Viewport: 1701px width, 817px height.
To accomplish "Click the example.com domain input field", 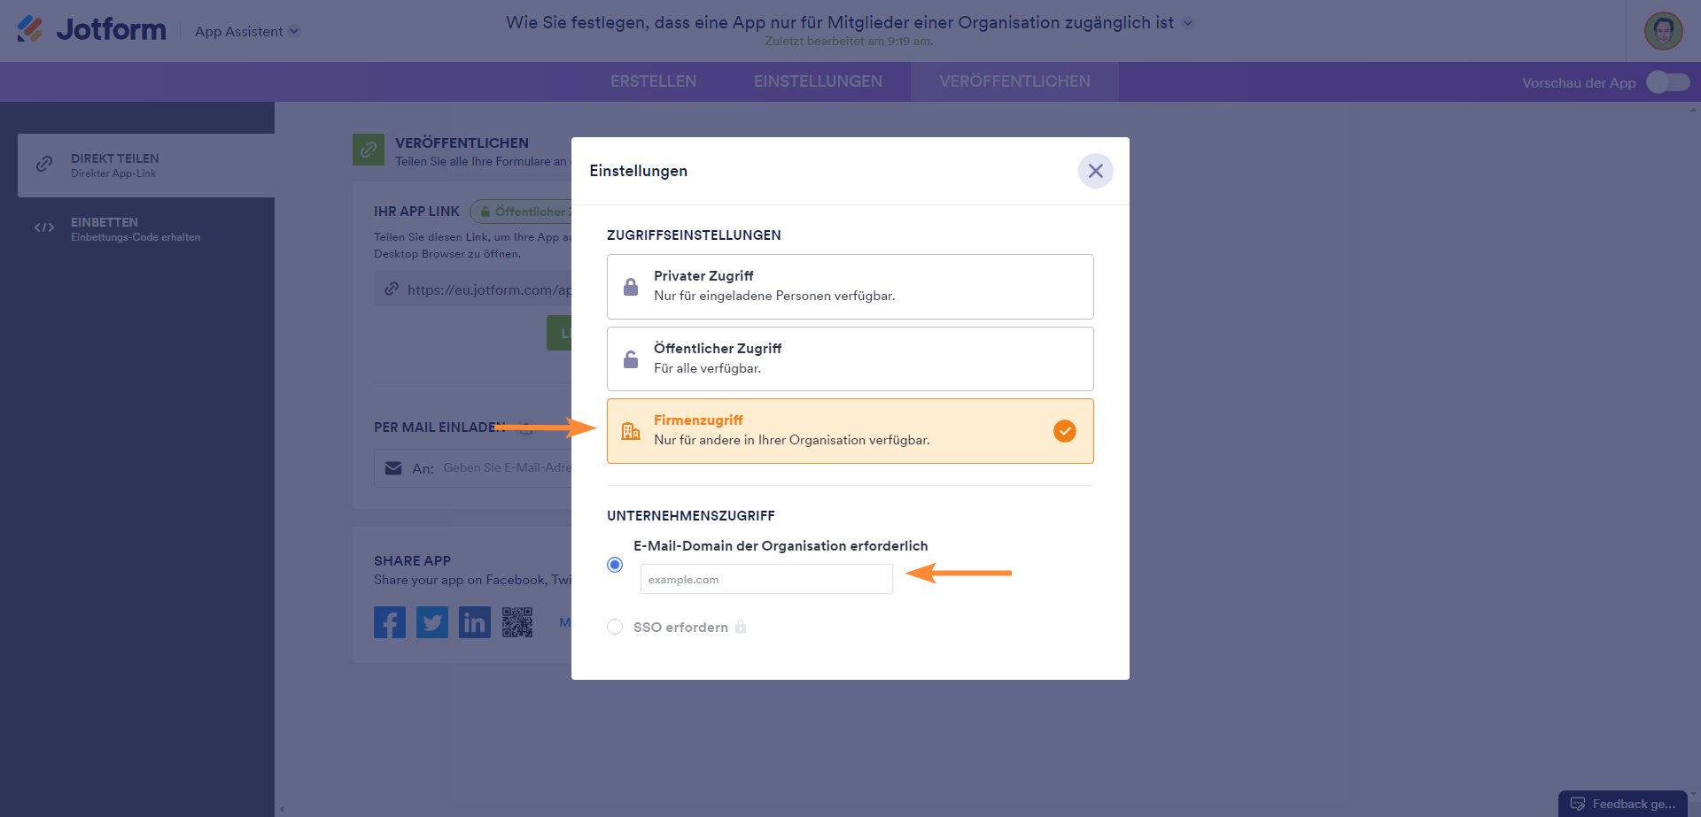I will point(766,579).
